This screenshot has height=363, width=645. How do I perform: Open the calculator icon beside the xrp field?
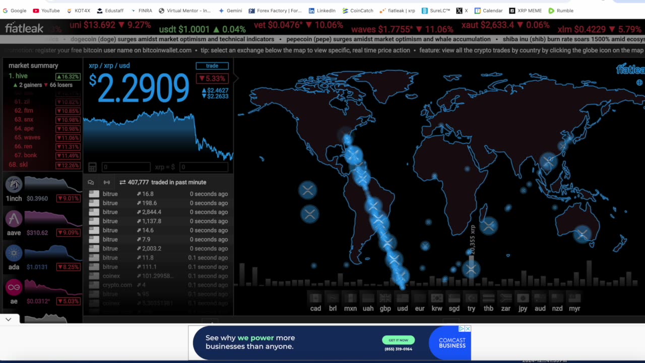[92, 167]
